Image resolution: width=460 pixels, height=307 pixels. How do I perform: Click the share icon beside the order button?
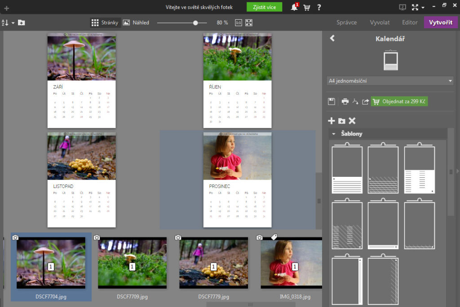[x=365, y=101]
